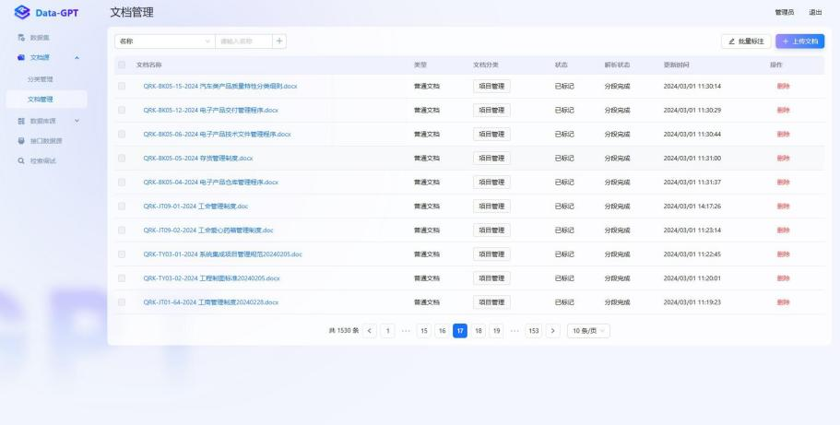This screenshot has width=840, height=425.
Task: Check the box for QRK-BK05-05-2024 row
Action: [122, 158]
